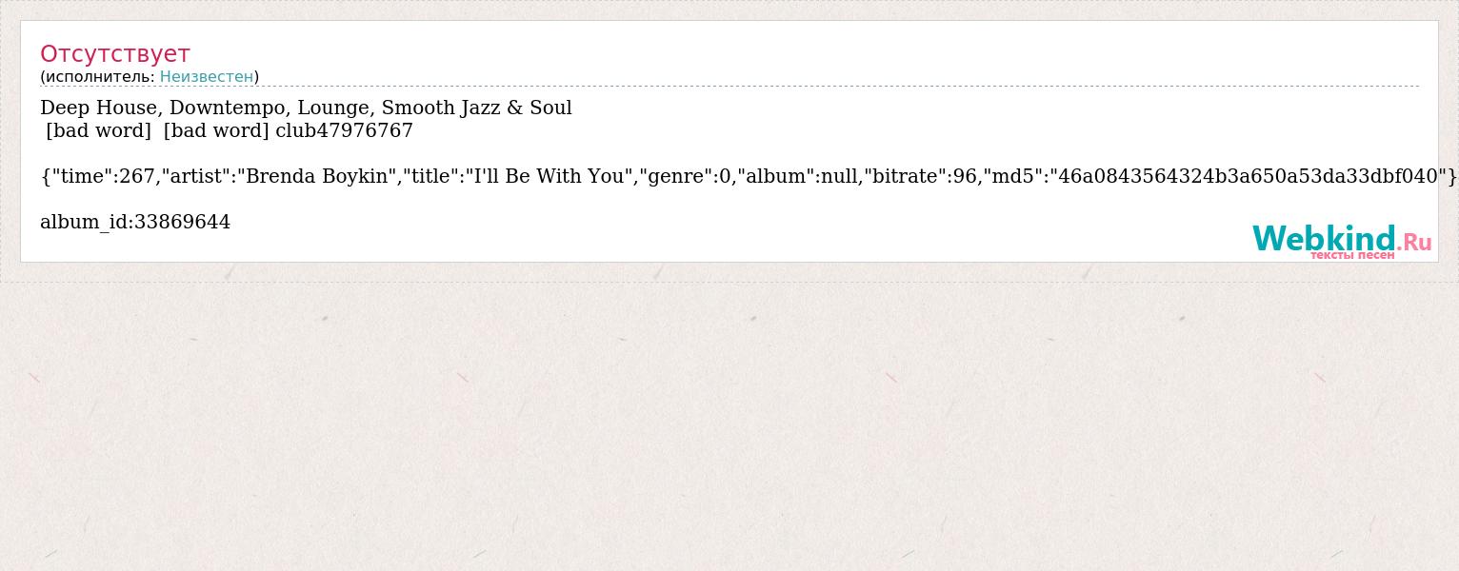This screenshot has height=571, width=1459.
Task: Click the dashed separator under the title
Action: pos(729,87)
